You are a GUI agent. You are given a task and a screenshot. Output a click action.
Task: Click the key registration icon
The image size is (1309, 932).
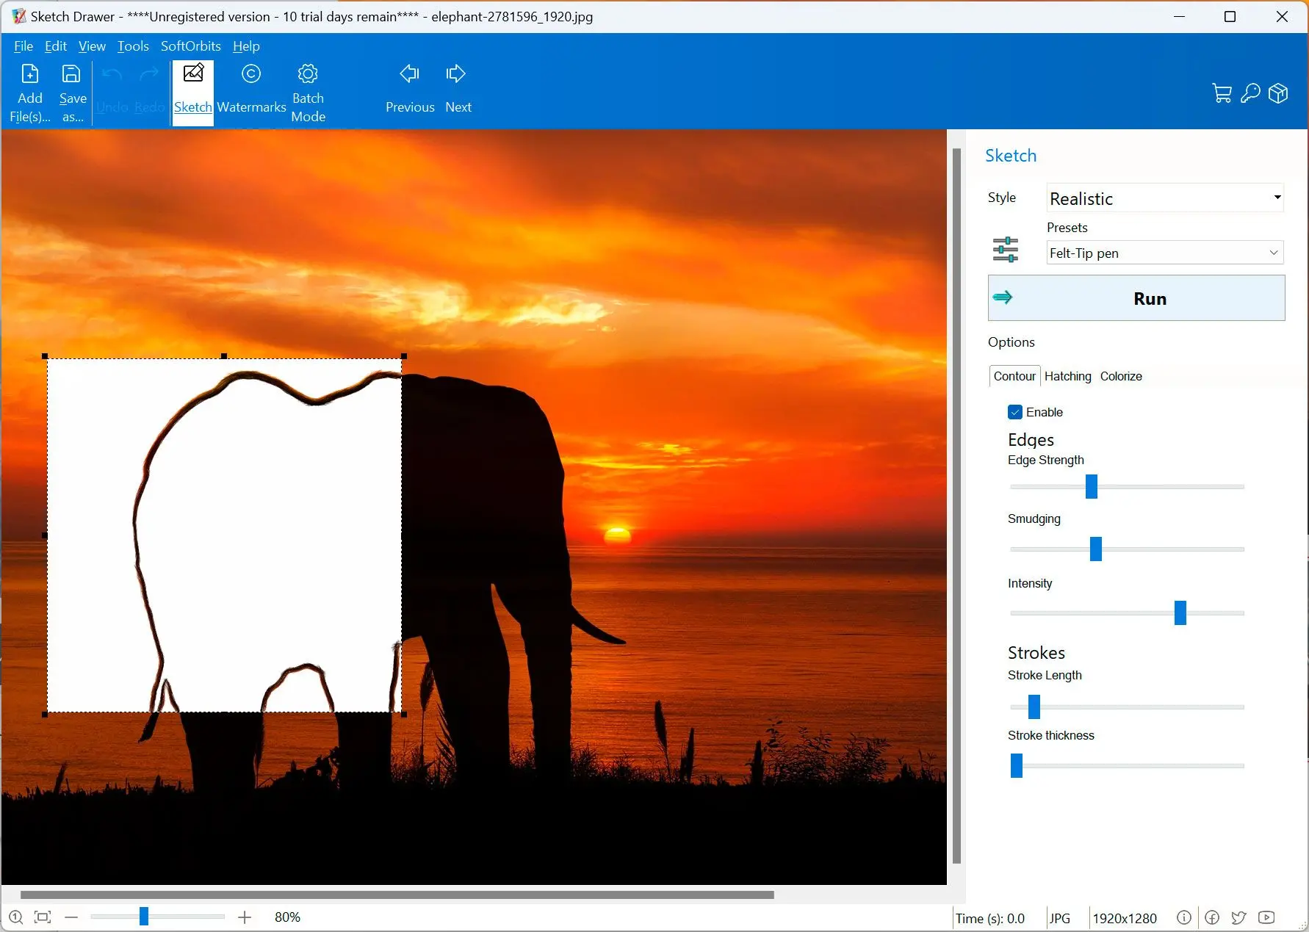click(x=1250, y=93)
